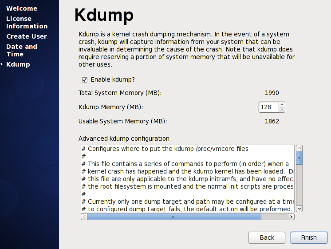Click horizontal scrollbar left arrow
Image resolution: width=331 pixels, height=249 pixels.
[x=84, y=217]
